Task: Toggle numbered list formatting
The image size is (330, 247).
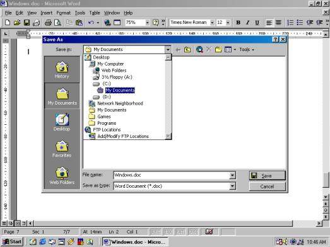Action: (x=290, y=22)
